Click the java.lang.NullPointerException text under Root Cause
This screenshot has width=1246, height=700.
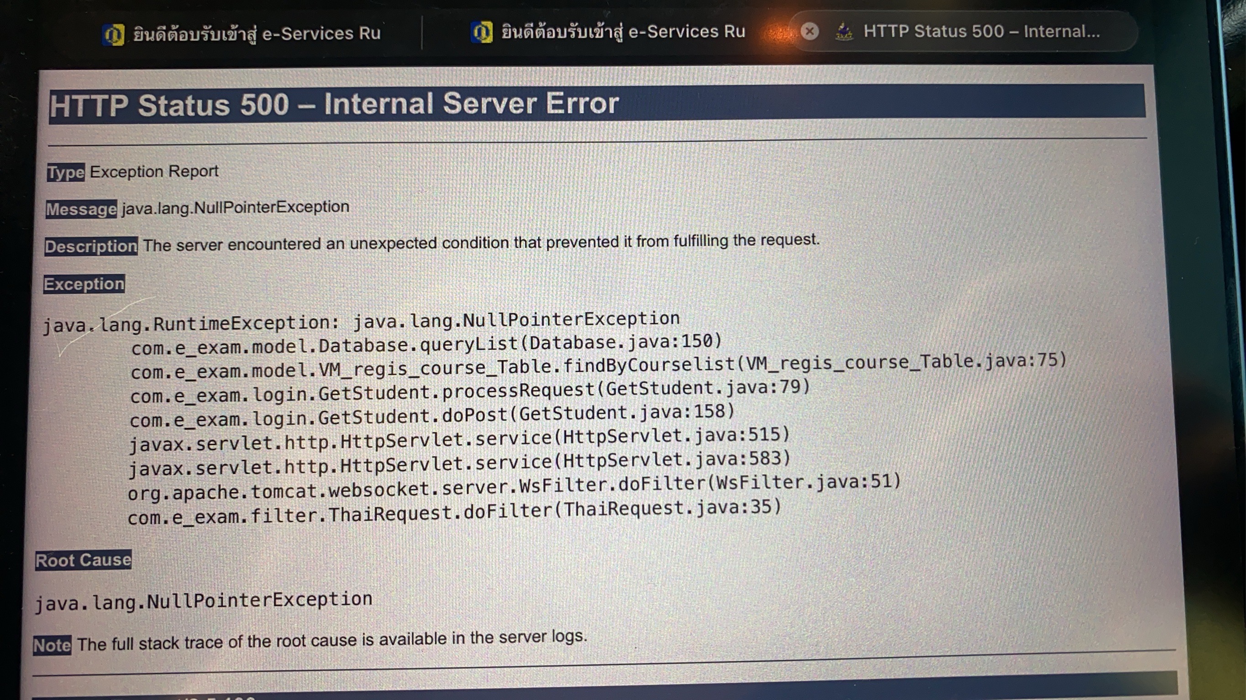click(204, 601)
